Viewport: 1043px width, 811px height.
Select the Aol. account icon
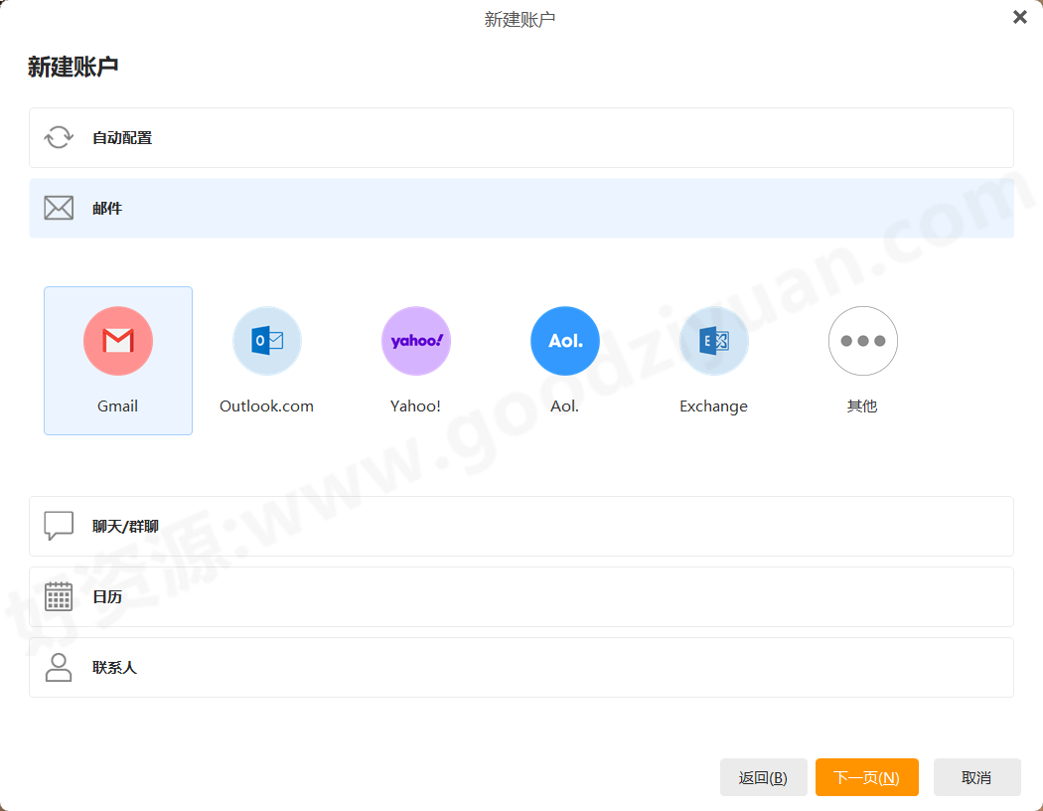(x=565, y=341)
